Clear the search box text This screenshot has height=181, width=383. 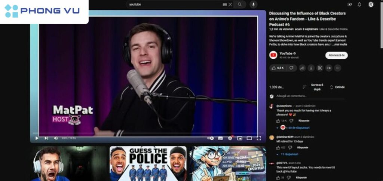coord(230,4)
